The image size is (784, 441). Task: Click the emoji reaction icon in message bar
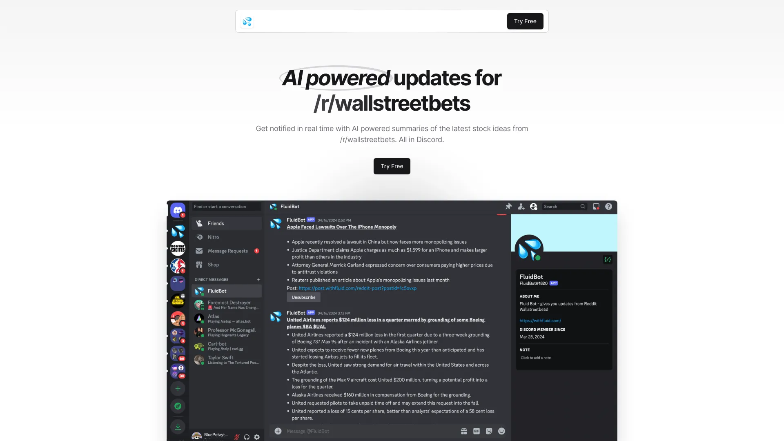click(501, 431)
